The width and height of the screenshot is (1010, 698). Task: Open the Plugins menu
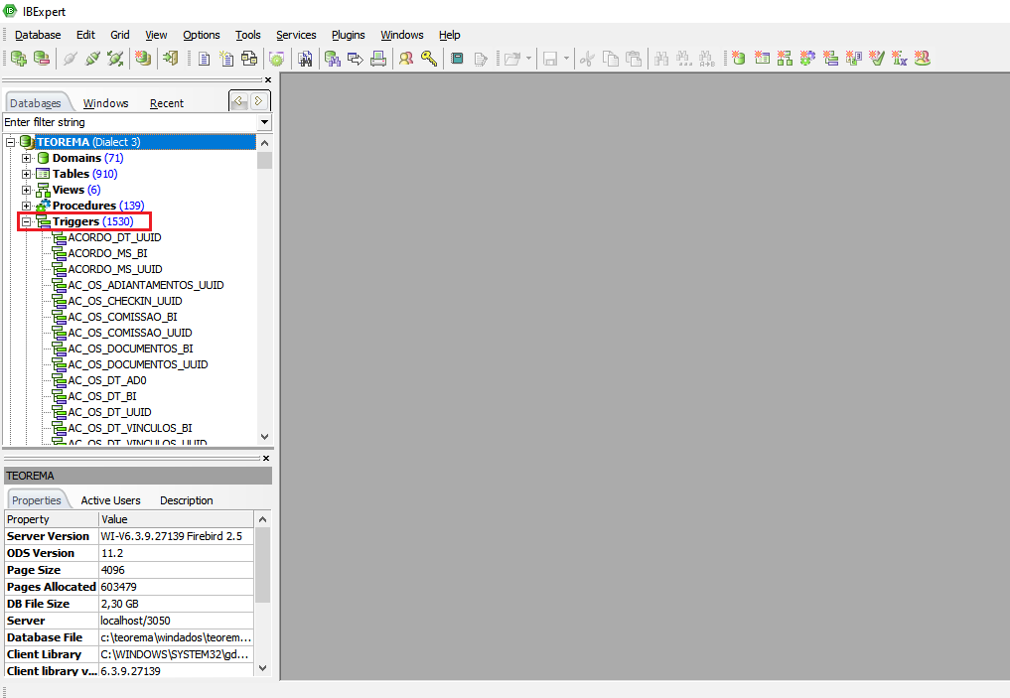(x=349, y=35)
